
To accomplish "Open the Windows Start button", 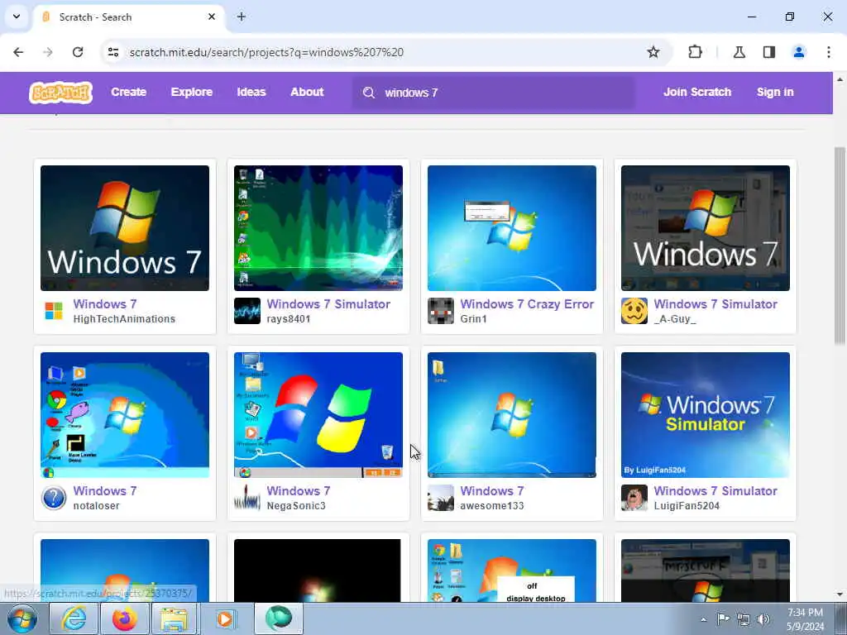I will tap(22, 618).
